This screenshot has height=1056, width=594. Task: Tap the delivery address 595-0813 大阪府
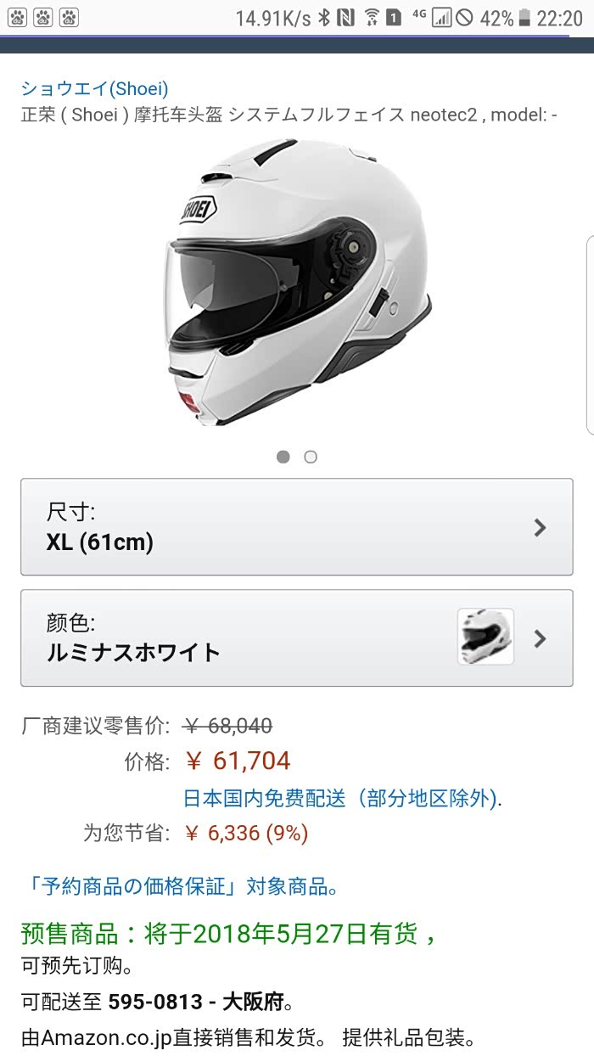click(x=200, y=1003)
